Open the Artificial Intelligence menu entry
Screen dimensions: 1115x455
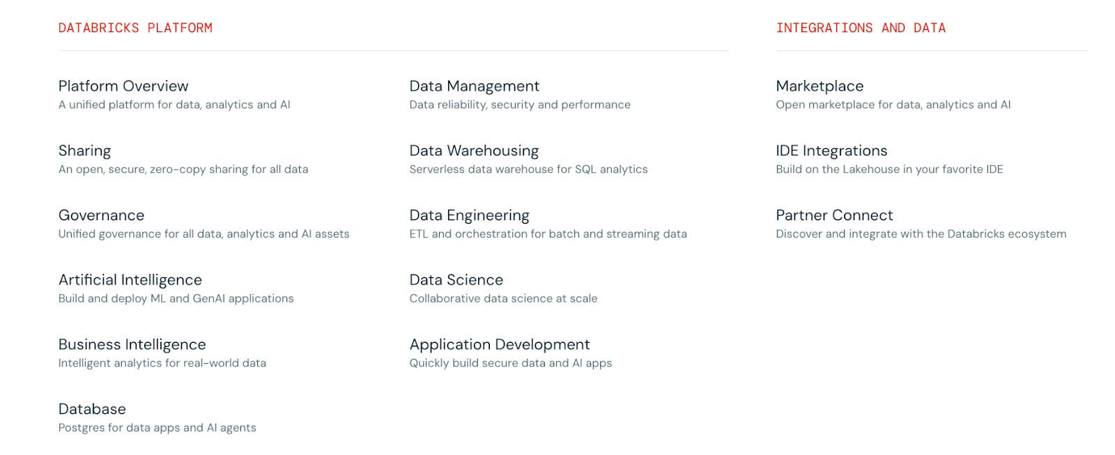(130, 280)
